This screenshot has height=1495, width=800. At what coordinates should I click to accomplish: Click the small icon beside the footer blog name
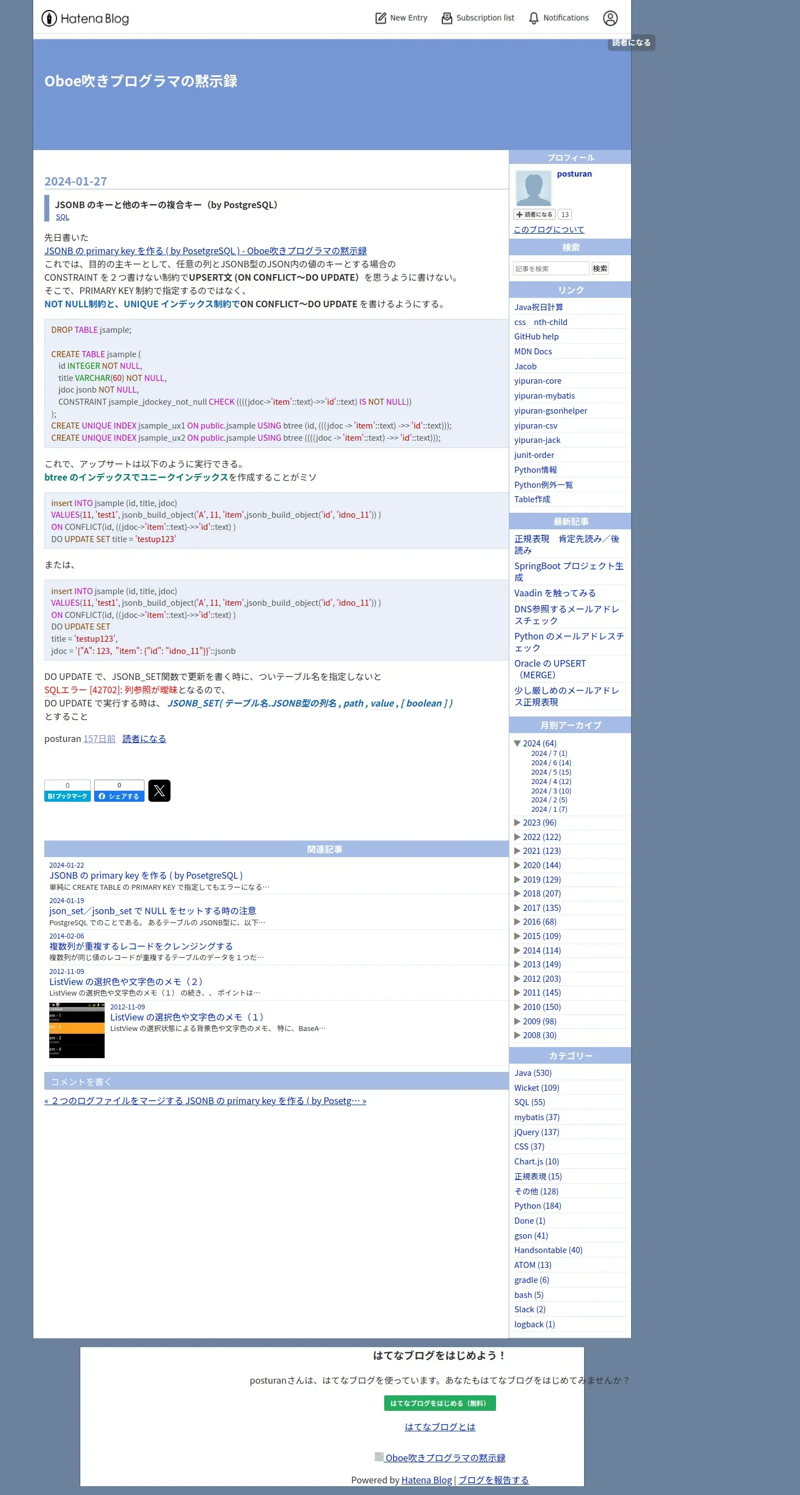click(379, 1457)
